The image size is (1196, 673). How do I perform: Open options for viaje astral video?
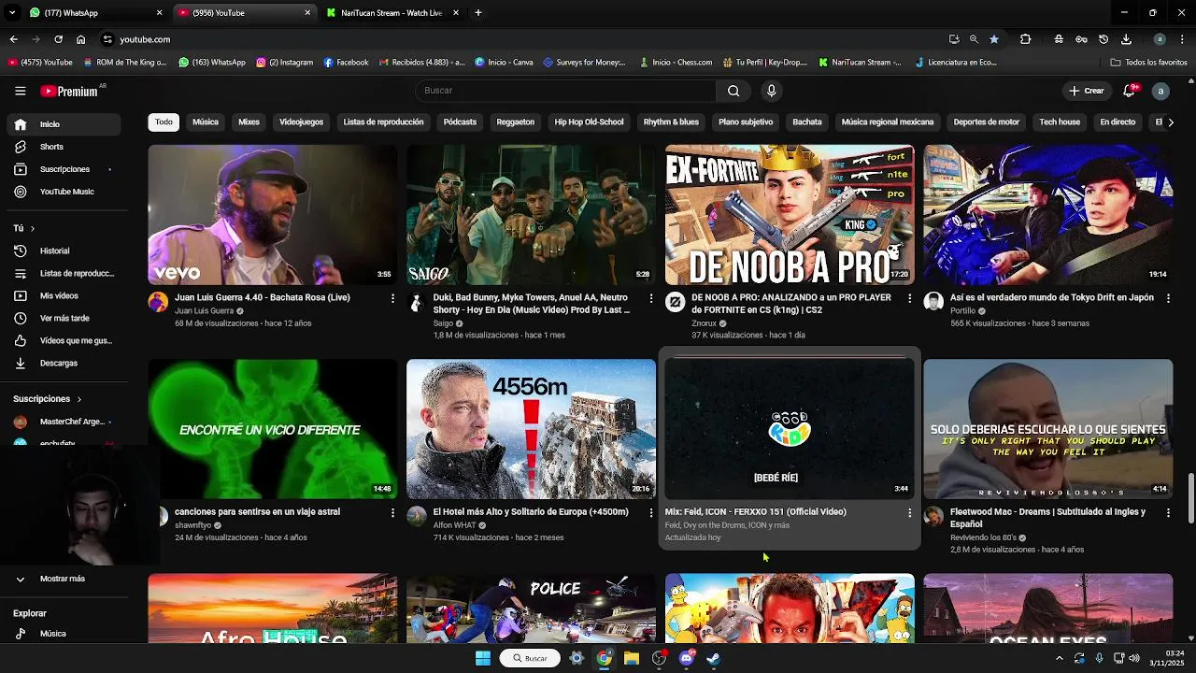tap(392, 512)
